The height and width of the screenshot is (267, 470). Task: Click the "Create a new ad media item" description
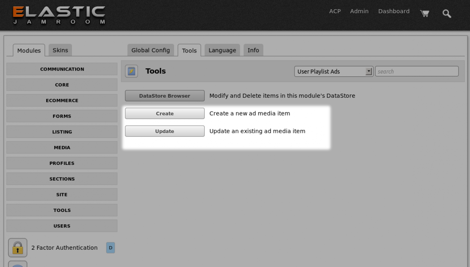[x=250, y=113]
